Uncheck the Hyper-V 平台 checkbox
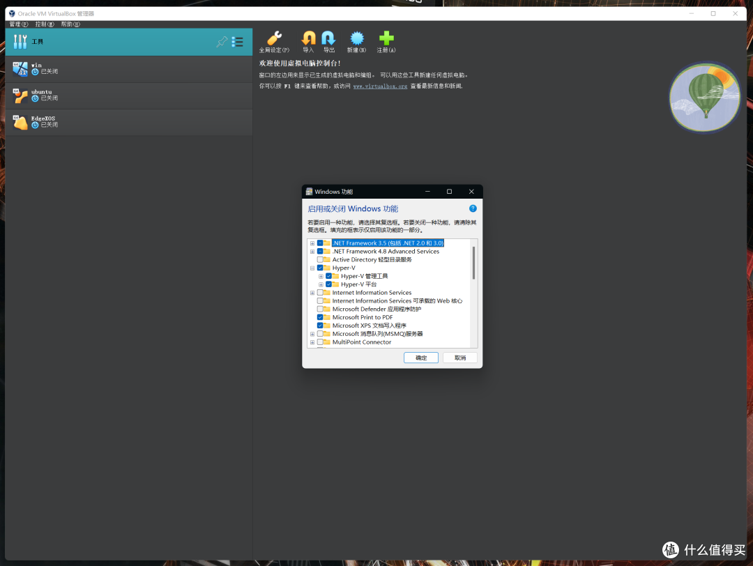This screenshot has width=753, height=566. (x=328, y=284)
